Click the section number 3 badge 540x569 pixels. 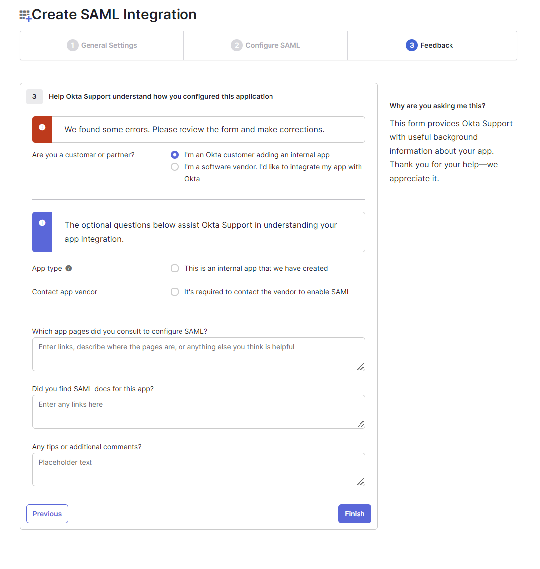34,96
